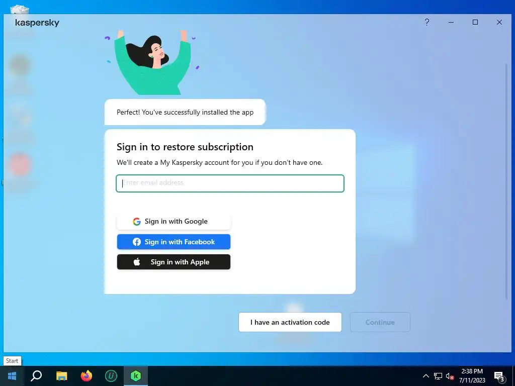The height and width of the screenshot is (386, 515).
Task: Click the Recycle Bin desktop icon
Action: pyautogui.click(x=20, y=9)
